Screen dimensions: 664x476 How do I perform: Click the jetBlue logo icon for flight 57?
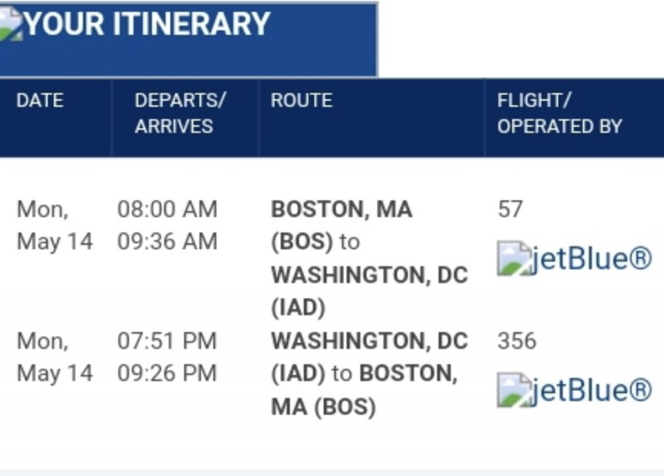click(515, 258)
